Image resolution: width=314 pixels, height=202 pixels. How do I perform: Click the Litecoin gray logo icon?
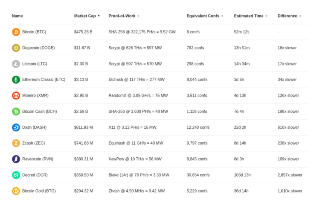point(16,64)
